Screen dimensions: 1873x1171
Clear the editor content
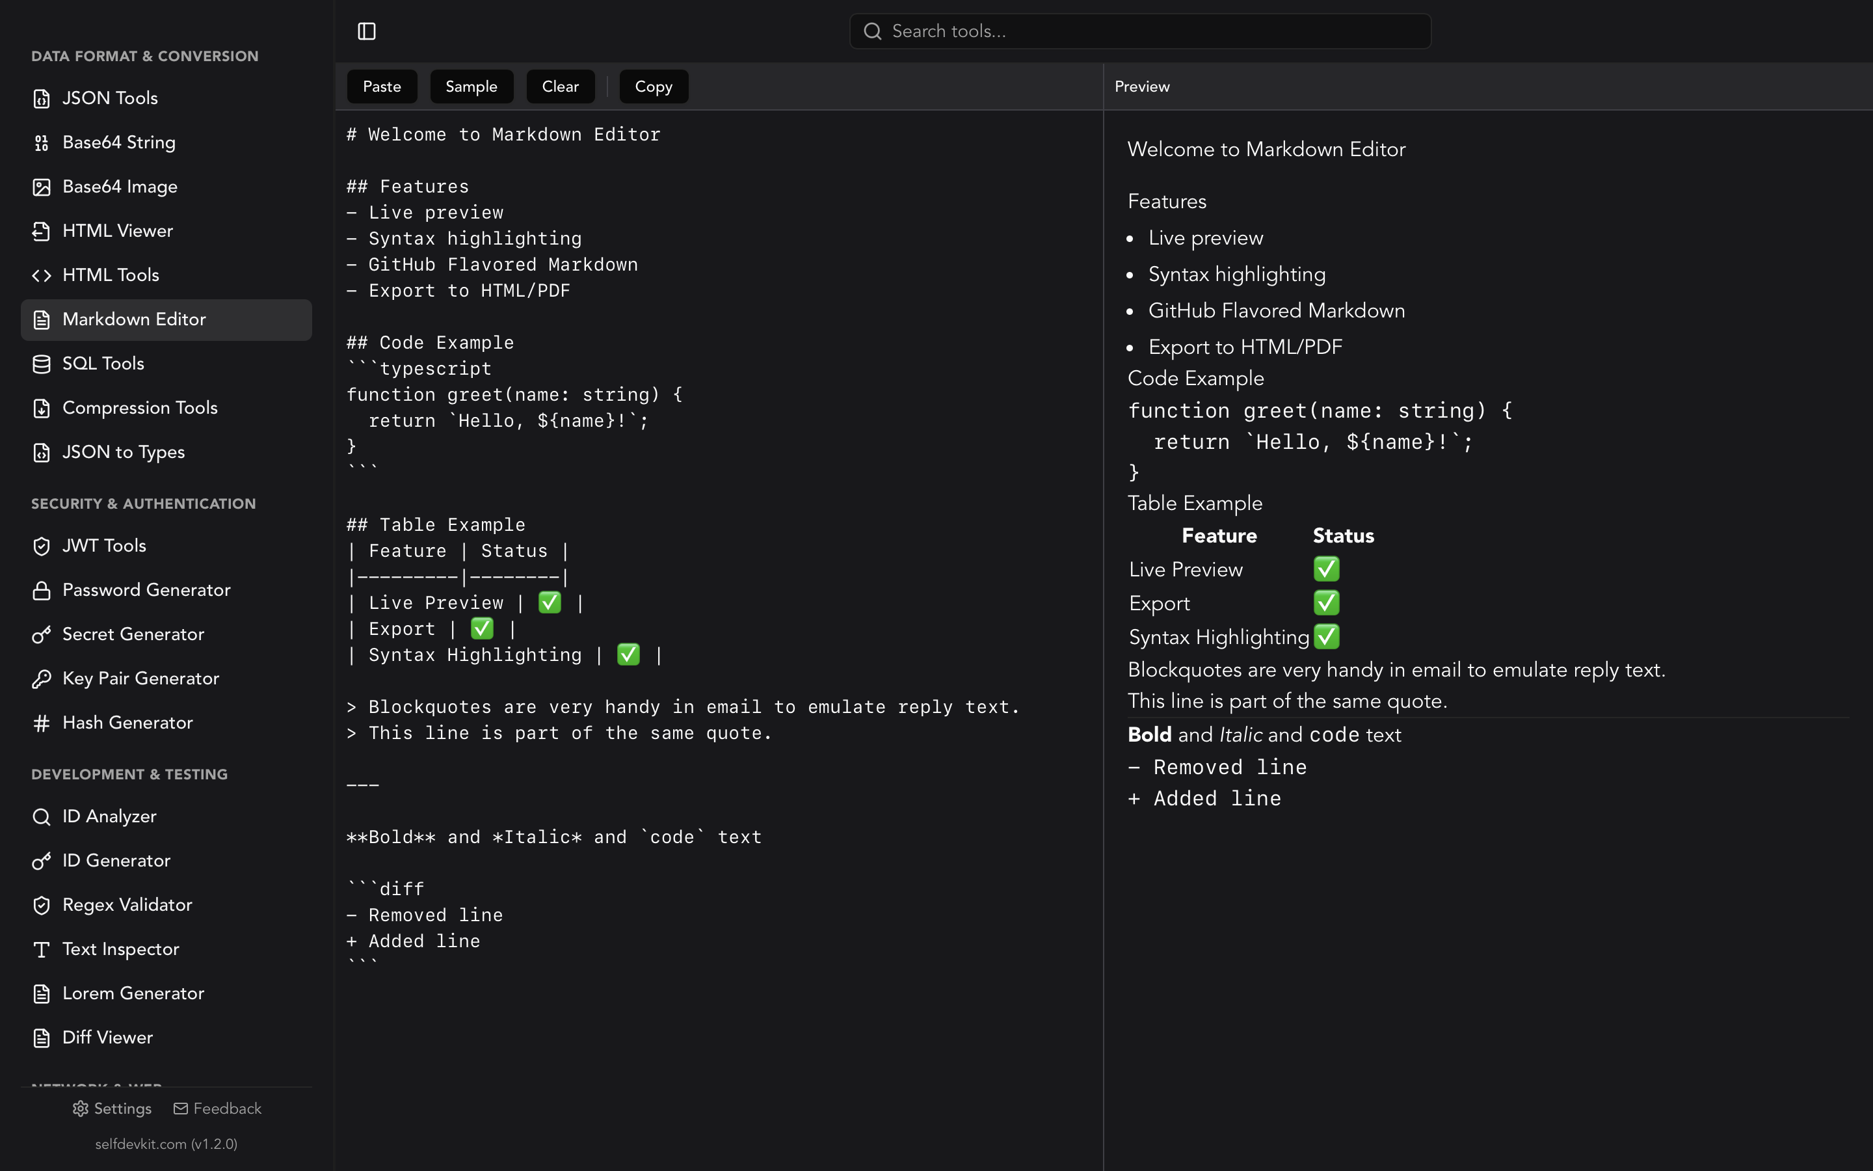(561, 86)
